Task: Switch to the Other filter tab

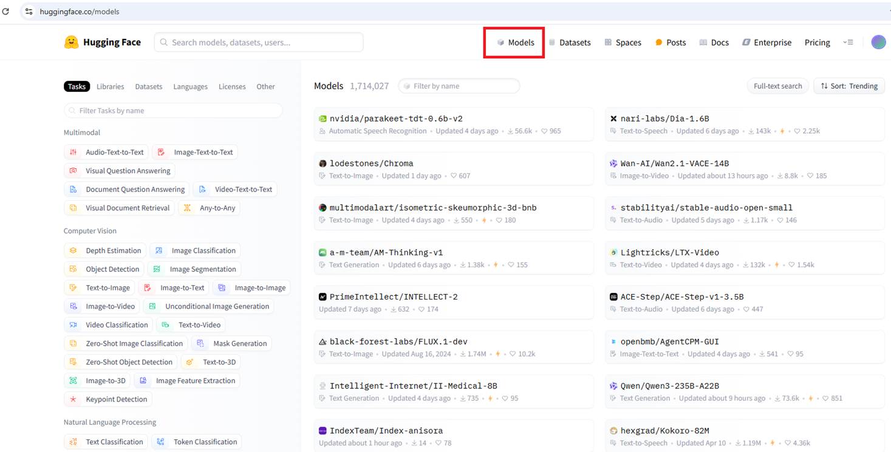Action: point(265,86)
